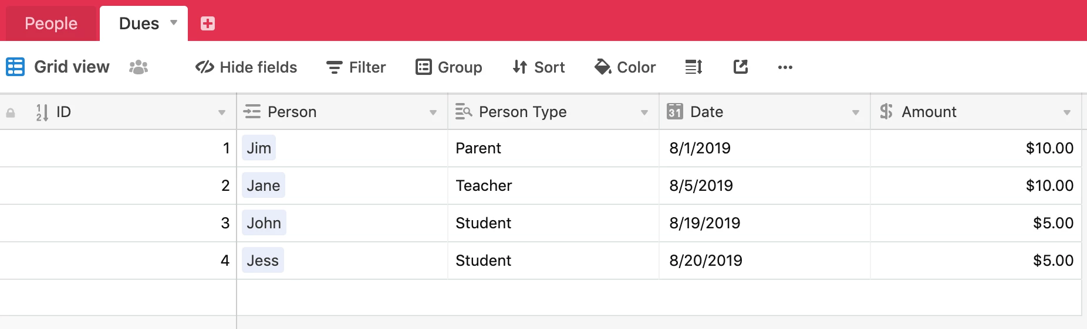Click the Sort arrows icon
Image resolution: width=1087 pixels, height=329 pixels.
pos(520,67)
